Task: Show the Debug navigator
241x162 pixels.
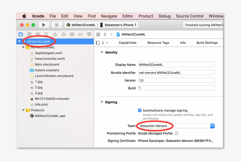Action: (72, 34)
